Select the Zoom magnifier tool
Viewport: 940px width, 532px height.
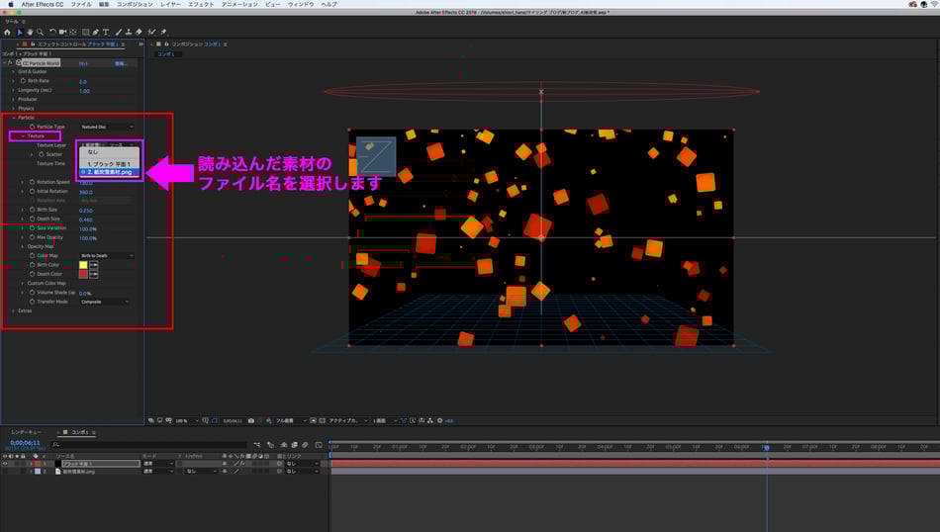pyautogui.click(x=40, y=32)
